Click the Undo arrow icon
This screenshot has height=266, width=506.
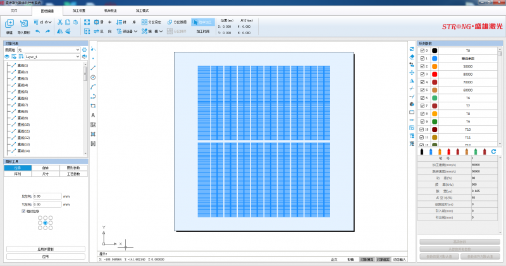37,31
